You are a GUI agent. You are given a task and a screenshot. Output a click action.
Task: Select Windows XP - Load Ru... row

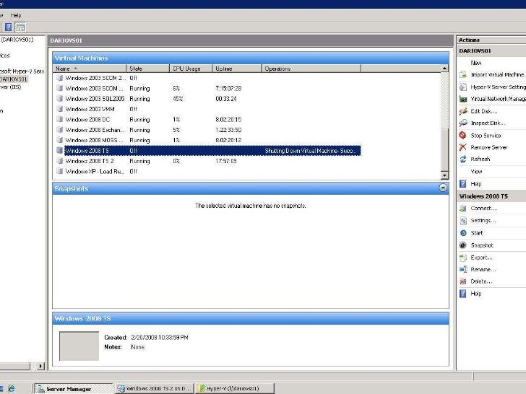(x=207, y=171)
